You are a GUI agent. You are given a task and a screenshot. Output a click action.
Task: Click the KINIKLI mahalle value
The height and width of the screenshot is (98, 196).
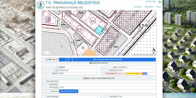click(62, 73)
